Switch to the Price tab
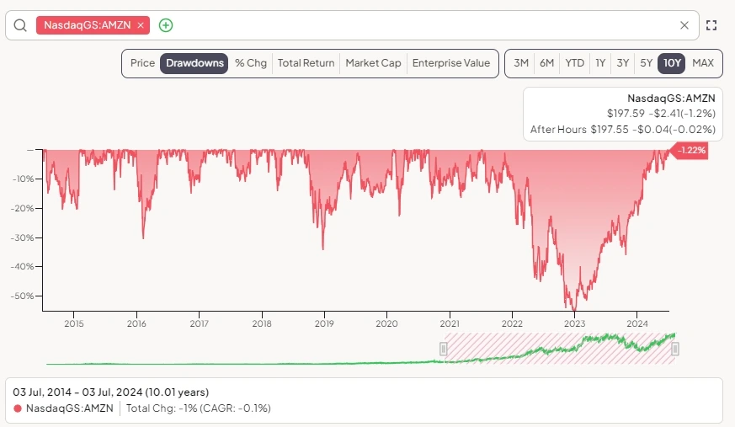Image resolution: width=735 pixels, height=427 pixels. [142, 63]
